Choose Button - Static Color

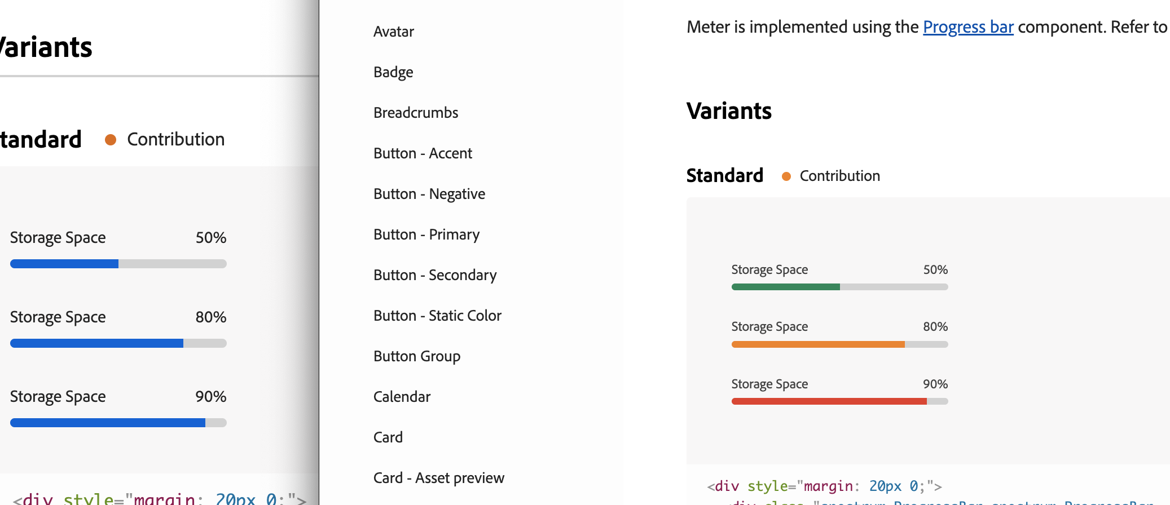pyautogui.click(x=437, y=316)
